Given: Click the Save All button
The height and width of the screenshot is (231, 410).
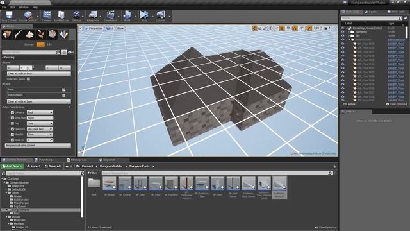Looking at the screenshot, I should [x=53, y=166].
